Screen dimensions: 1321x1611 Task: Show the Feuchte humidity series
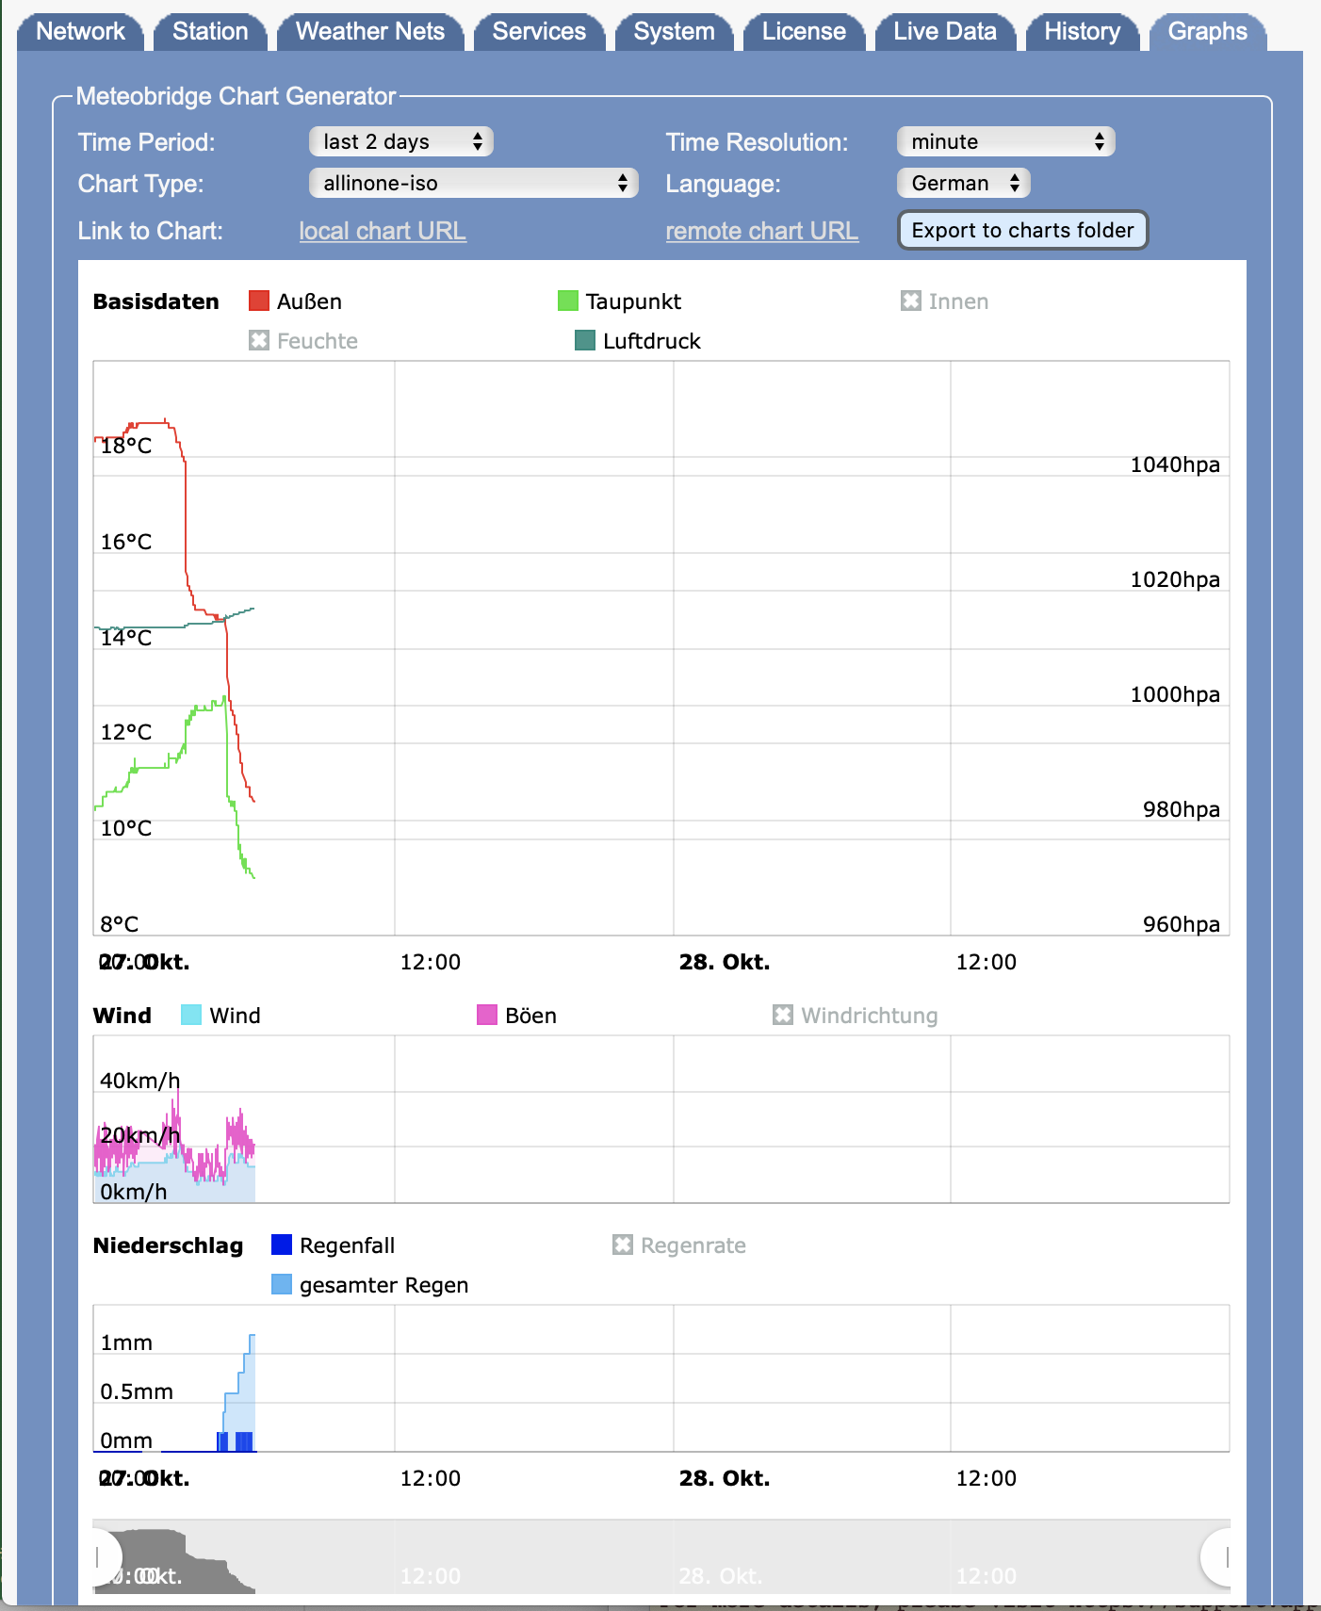(259, 341)
